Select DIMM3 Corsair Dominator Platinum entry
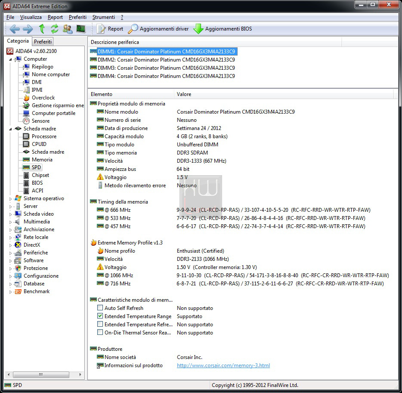The image size is (402, 393). tap(166, 68)
